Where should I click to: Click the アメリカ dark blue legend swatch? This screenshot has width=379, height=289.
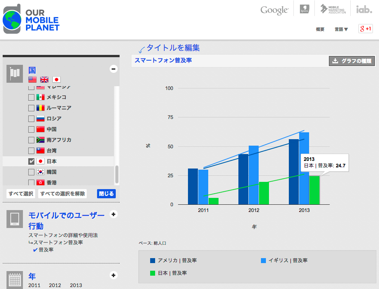[152, 260]
